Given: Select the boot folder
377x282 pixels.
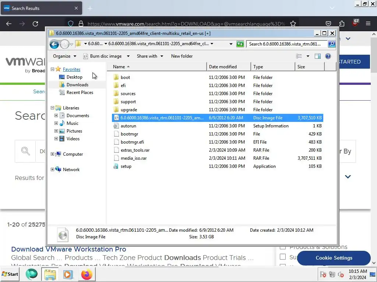Looking at the screenshot, I should click(218, 77).
